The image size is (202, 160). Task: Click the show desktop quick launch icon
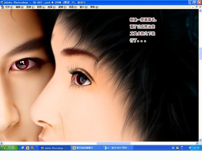click(23, 148)
